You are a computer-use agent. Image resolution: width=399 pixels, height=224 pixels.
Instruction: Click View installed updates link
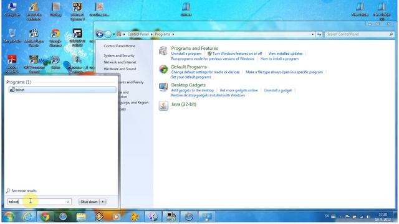[x=286, y=54]
